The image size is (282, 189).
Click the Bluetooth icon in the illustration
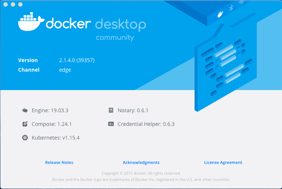(231, 8)
